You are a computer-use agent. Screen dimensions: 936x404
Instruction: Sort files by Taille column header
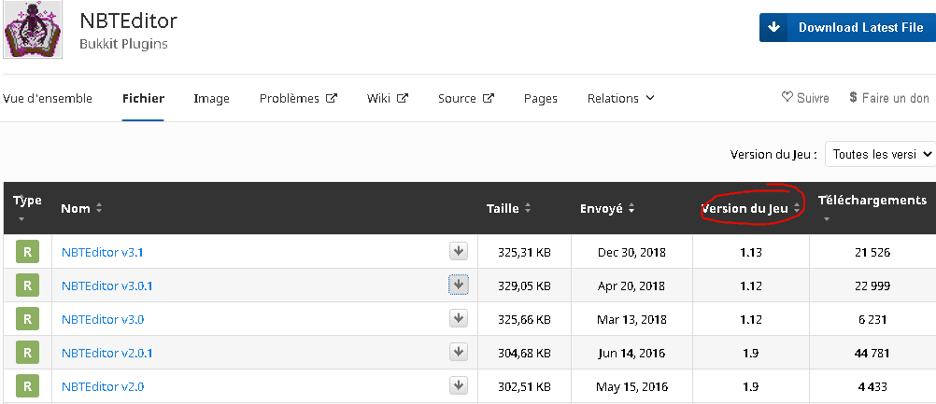tap(508, 209)
